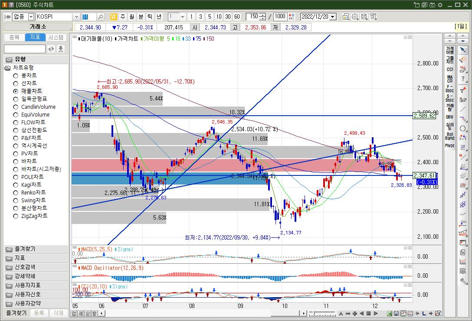Click the AUTO trendline tool
This screenshot has height=321, width=472.
tap(463, 233)
